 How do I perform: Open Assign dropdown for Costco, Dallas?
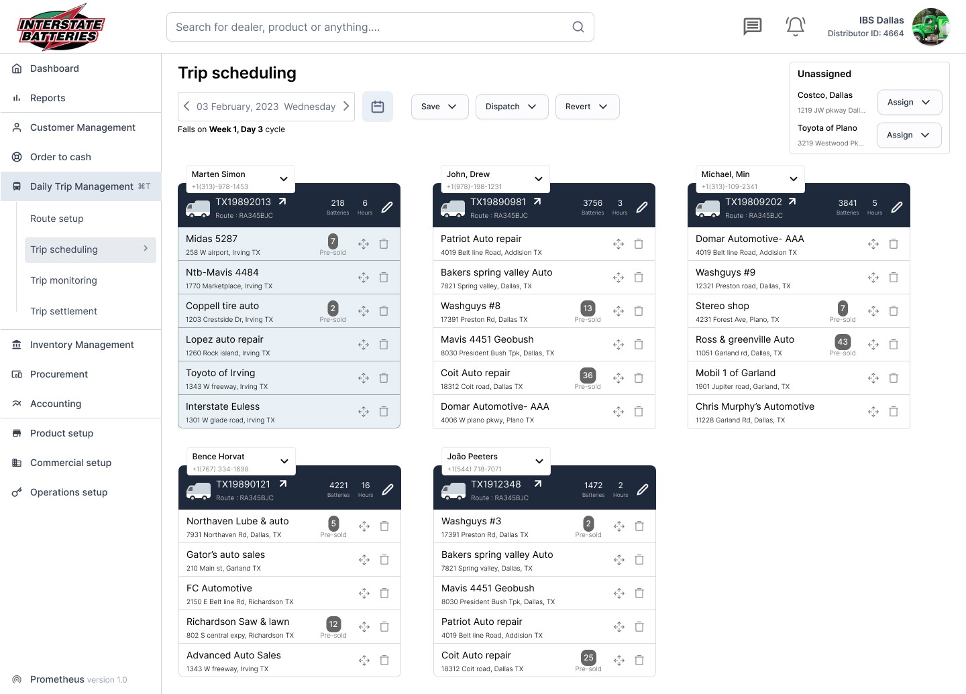910,102
